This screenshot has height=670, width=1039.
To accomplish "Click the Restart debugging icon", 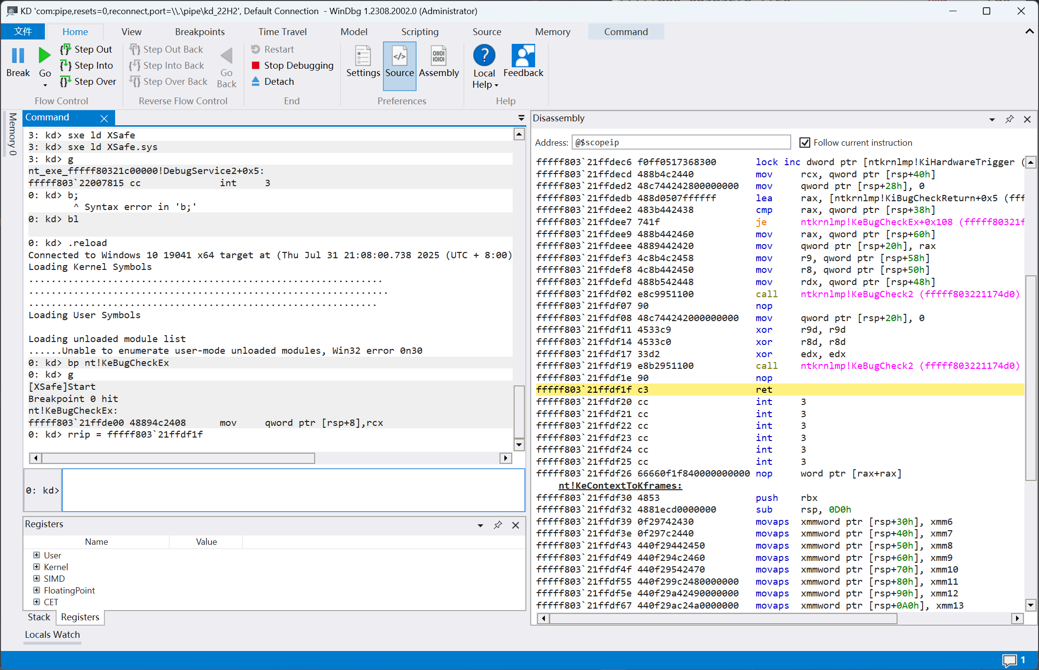I will (255, 49).
